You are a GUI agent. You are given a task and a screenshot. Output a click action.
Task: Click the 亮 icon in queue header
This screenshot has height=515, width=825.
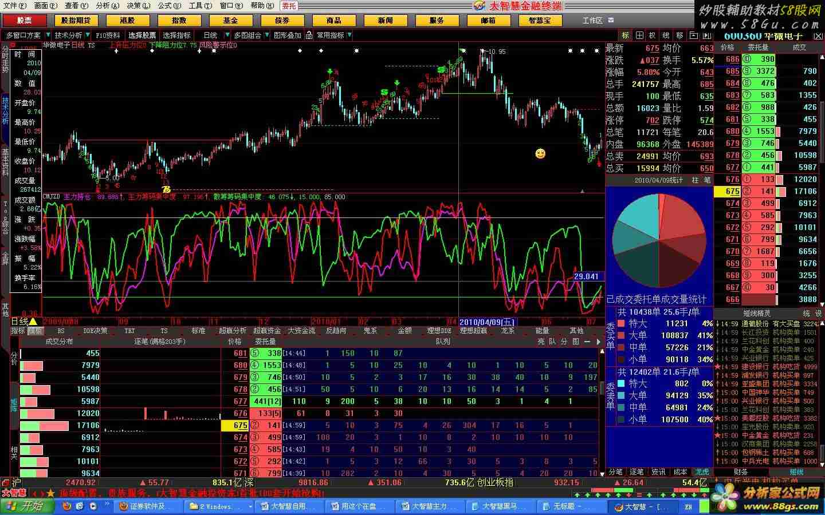541,342
